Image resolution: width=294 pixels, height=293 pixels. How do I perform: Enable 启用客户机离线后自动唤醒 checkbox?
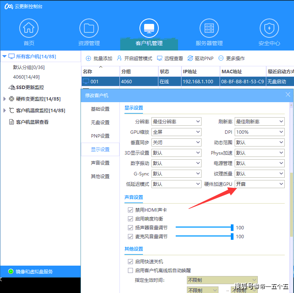(130, 271)
